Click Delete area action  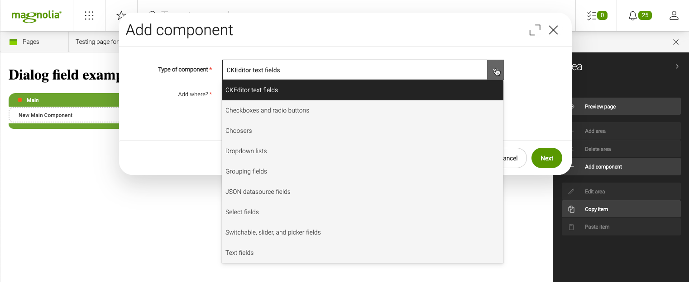click(621, 149)
